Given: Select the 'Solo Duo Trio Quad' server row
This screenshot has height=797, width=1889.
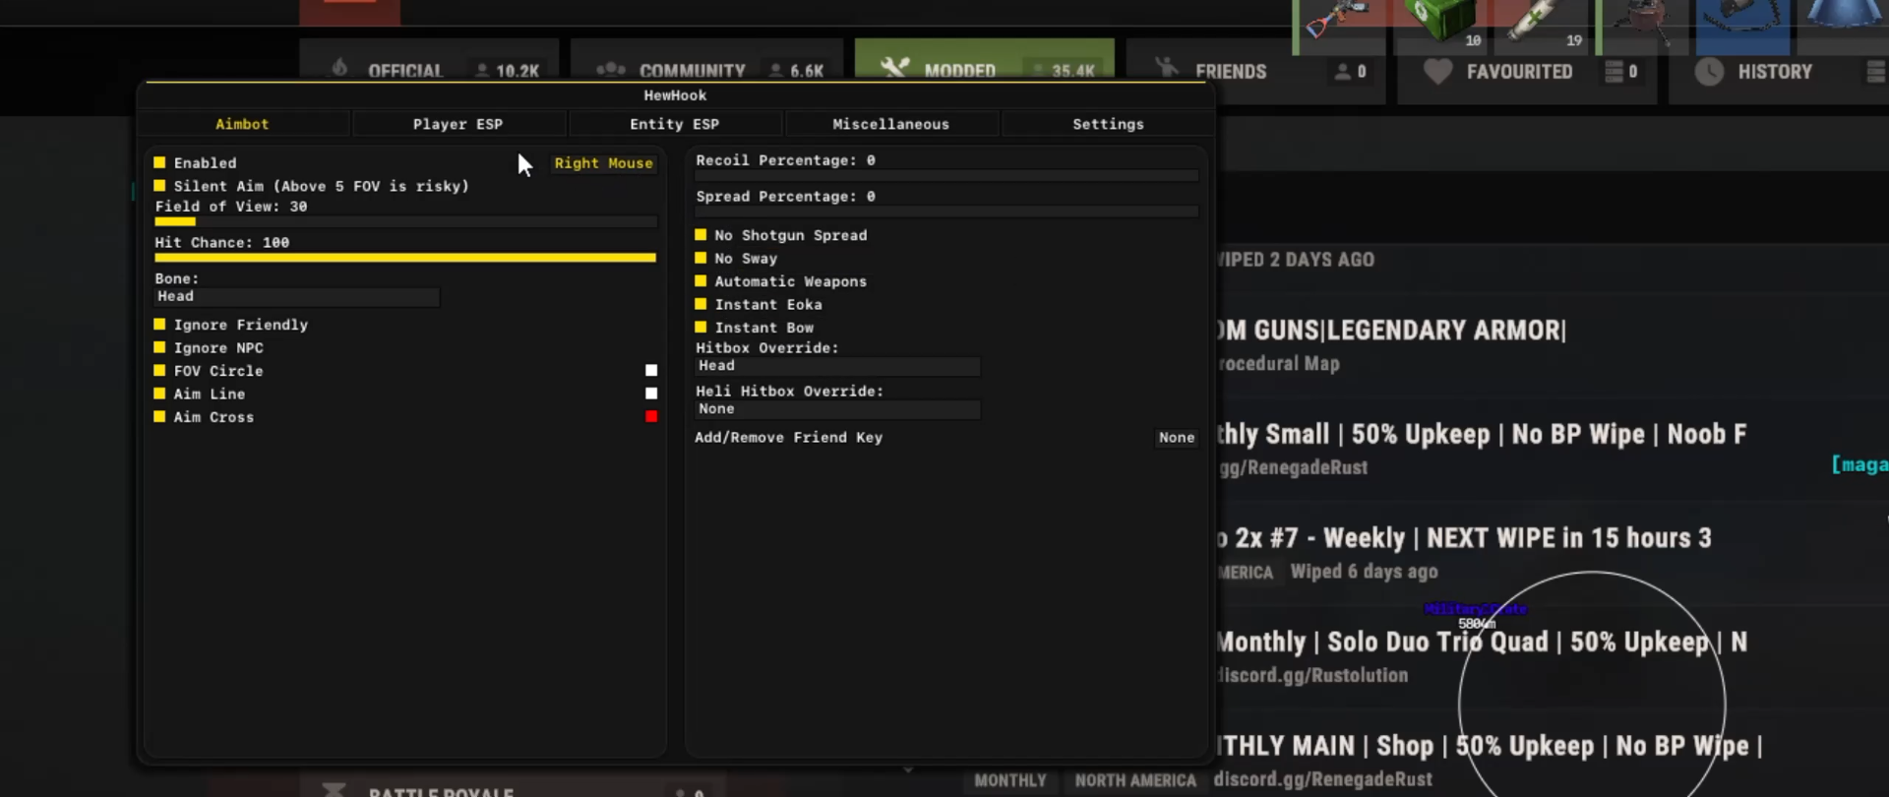Looking at the screenshot, I should click(x=1553, y=656).
